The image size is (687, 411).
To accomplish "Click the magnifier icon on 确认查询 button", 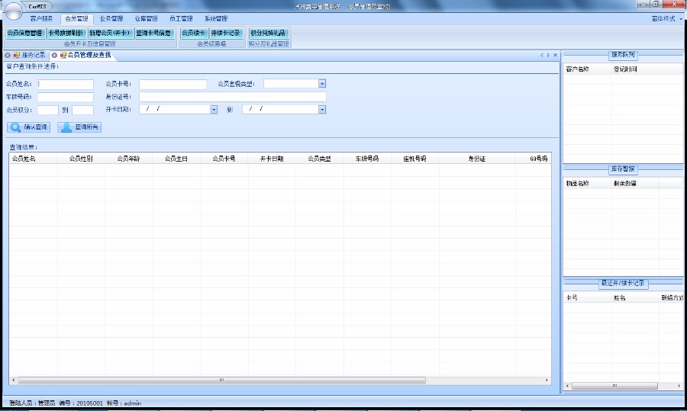I will [x=15, y=127].
